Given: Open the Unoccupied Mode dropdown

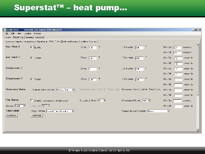Looking at the screenshot, I should [146, 100].
